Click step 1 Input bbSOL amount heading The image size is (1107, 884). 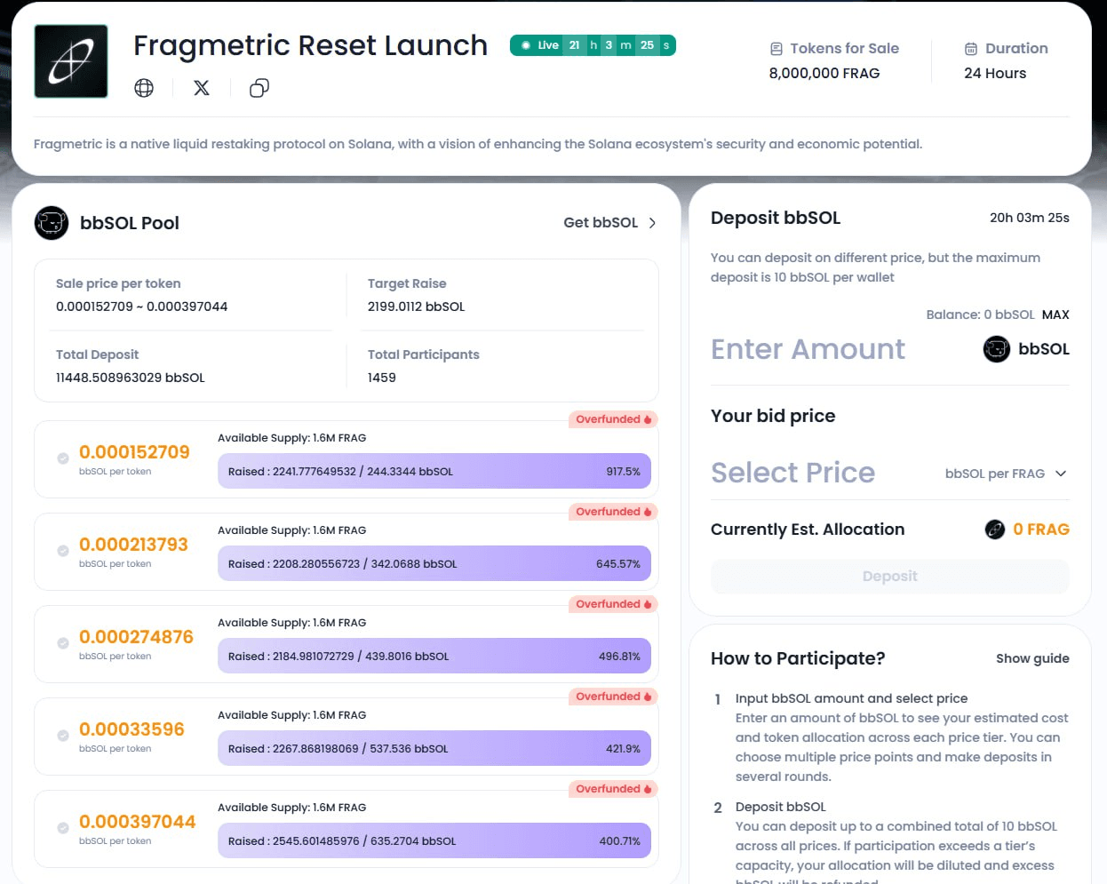tap(851, 698)
